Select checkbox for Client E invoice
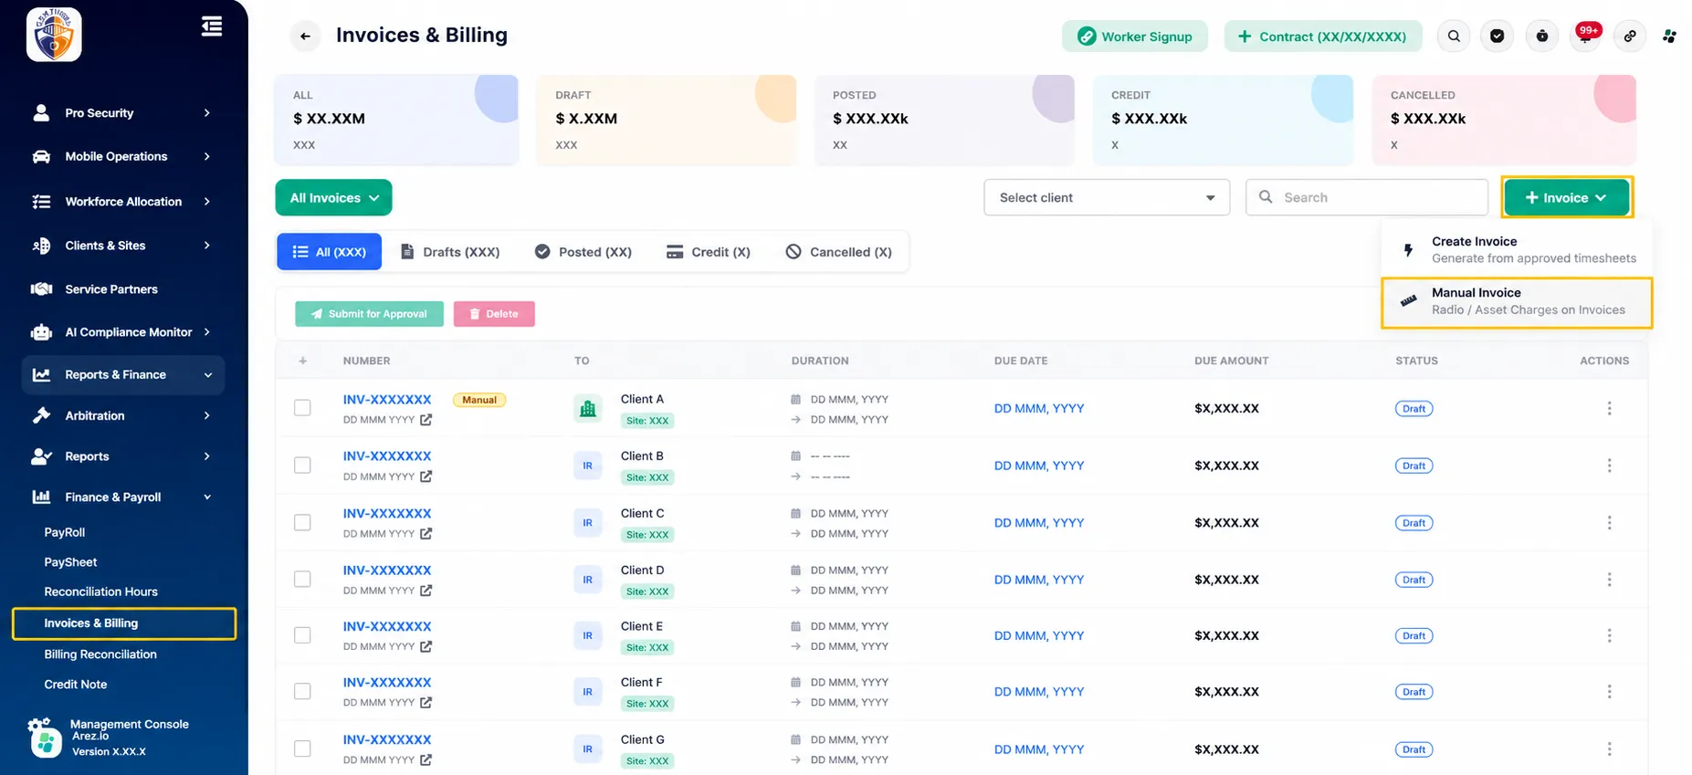 pos(302,635)
